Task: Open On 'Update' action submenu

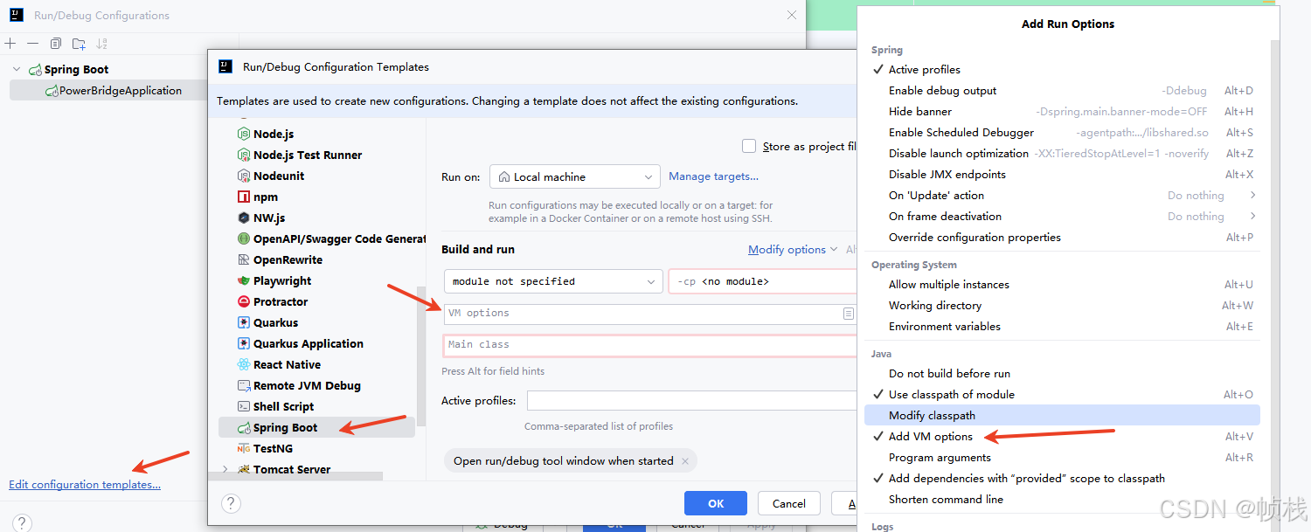Action: [1062, 195]
